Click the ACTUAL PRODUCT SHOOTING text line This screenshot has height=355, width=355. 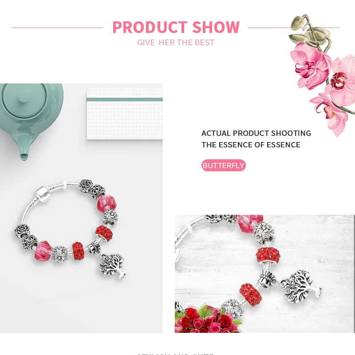click(256, 133)
